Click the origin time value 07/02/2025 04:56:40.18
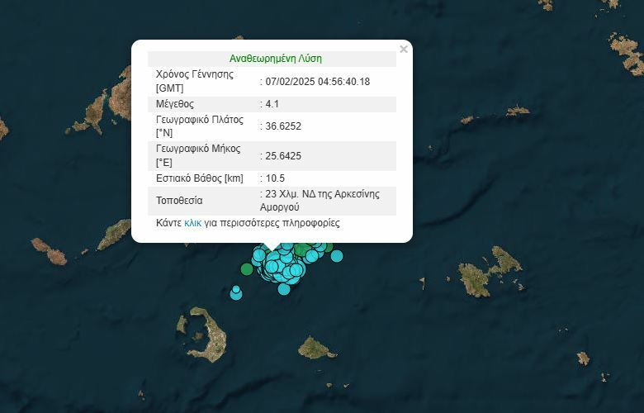Screen dimensions: 644x413 tap(317, 81)
